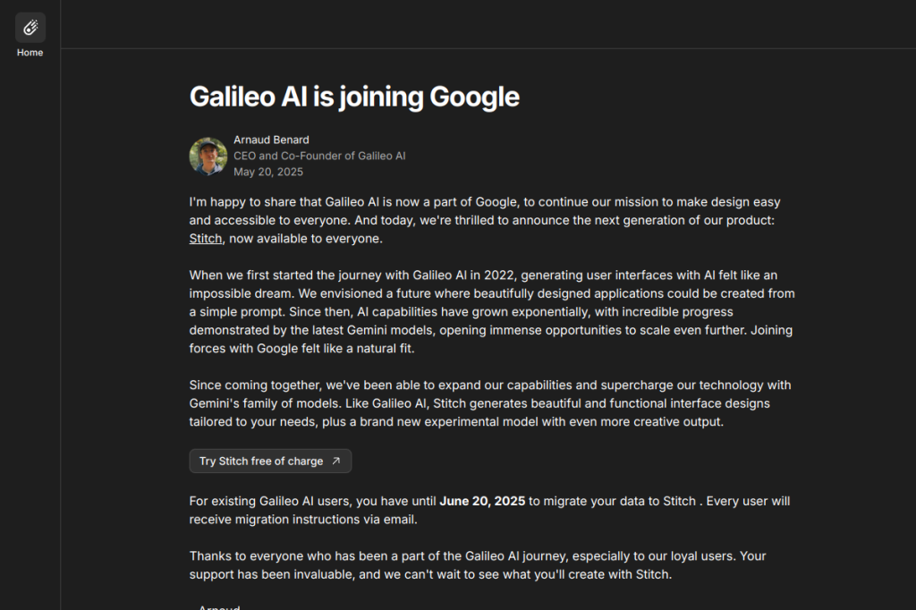
Task: Click the text CEO and Co-Founder of Galileo AI
Action: click(319, 156)
